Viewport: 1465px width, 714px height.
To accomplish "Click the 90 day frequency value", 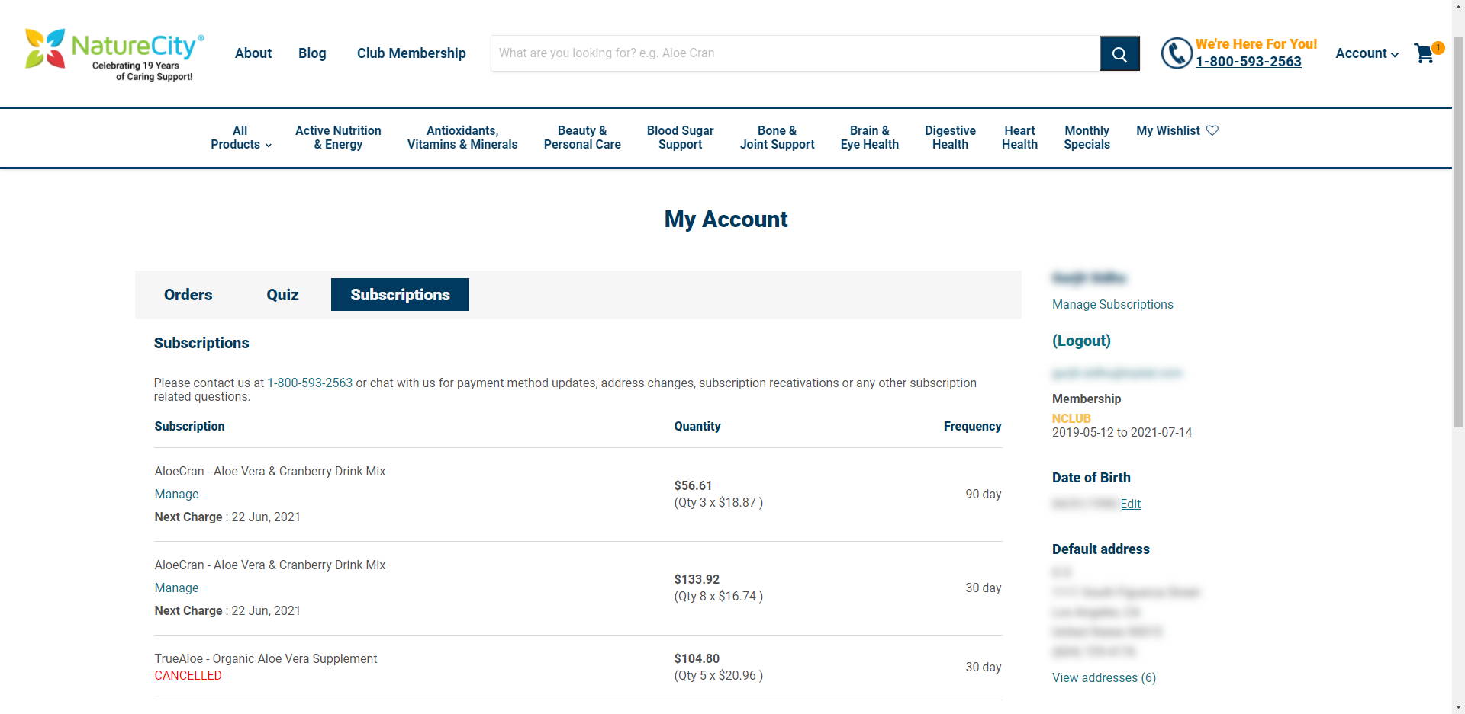I will coord(983,494).
